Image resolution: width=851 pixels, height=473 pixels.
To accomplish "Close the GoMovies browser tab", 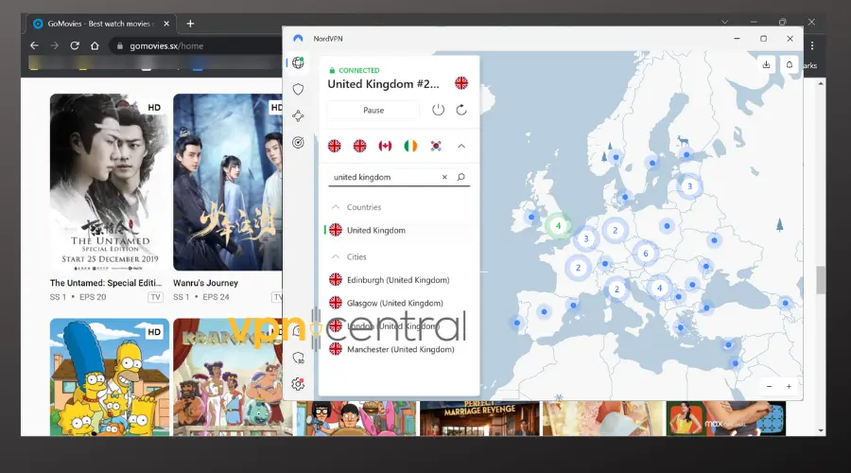I will click(x=166, y=24).
